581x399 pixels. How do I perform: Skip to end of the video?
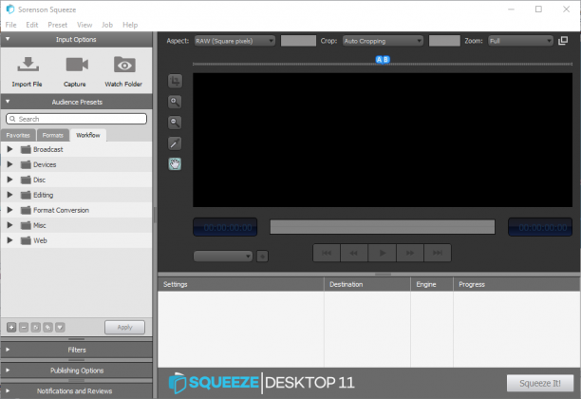pos(438,253)
